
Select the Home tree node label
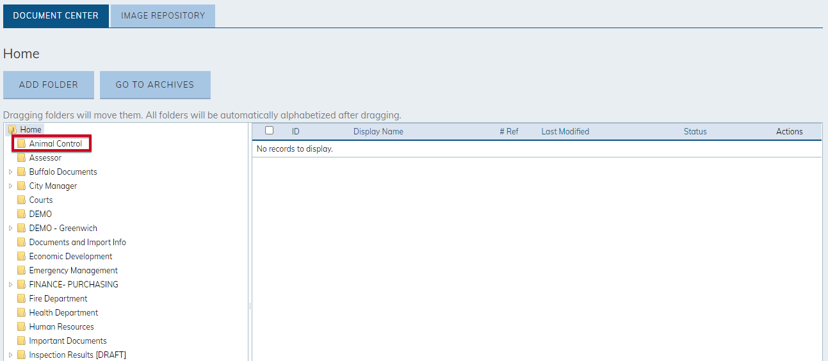31,130
